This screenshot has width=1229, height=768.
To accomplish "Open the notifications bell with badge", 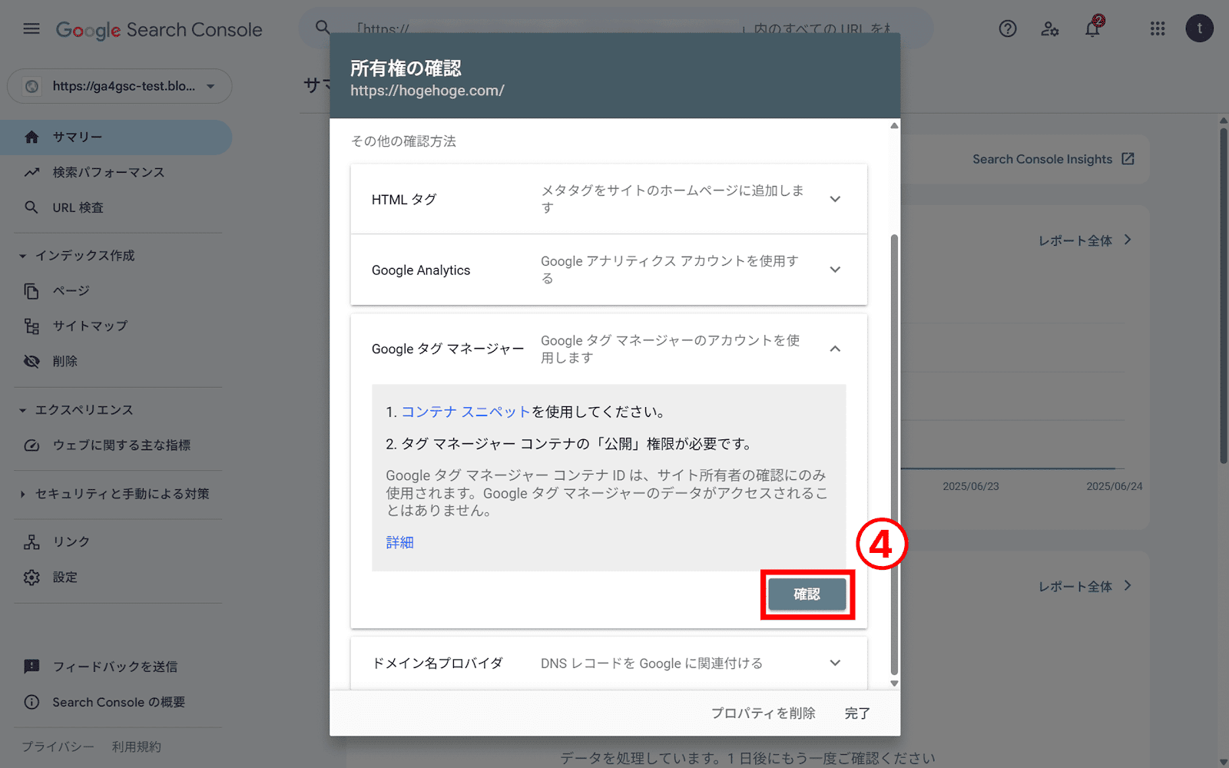I will [x=1093, y=28].
